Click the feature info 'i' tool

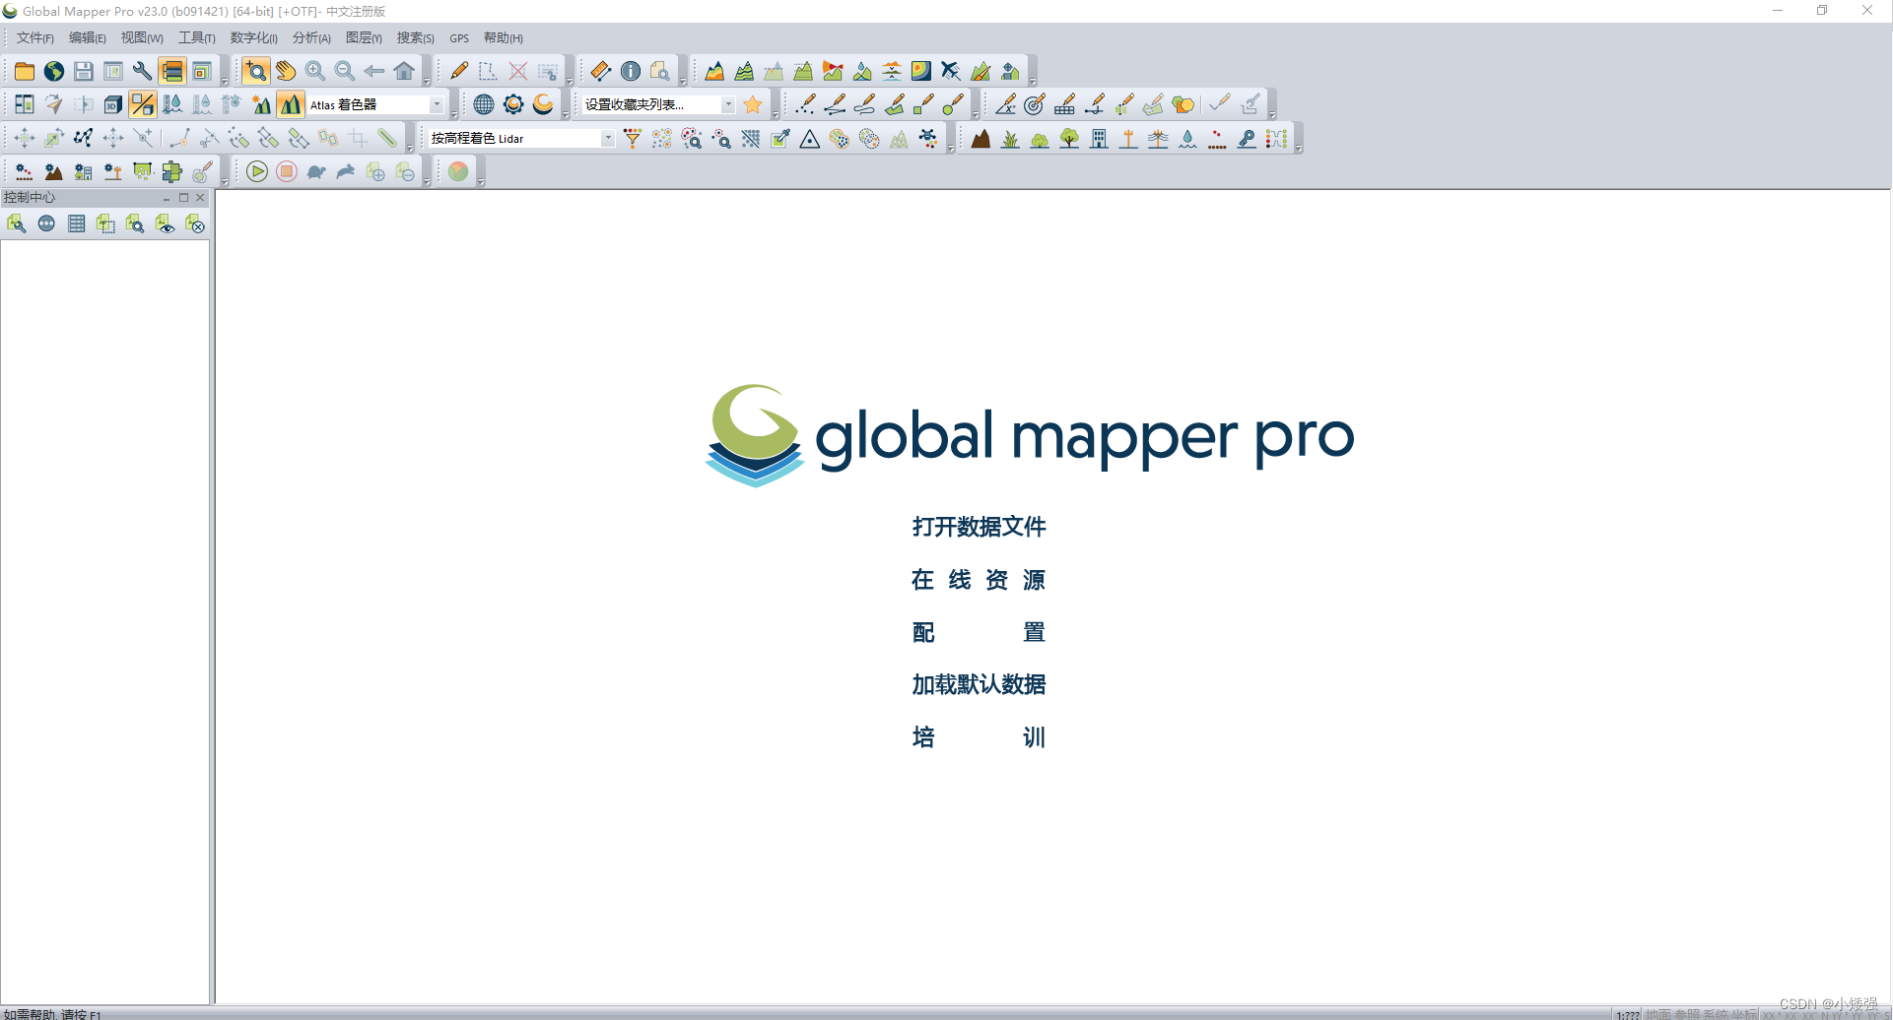coord(631,71)
